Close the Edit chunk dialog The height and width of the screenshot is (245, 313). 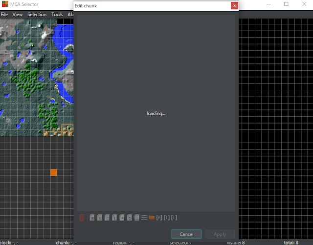(234, 6)
